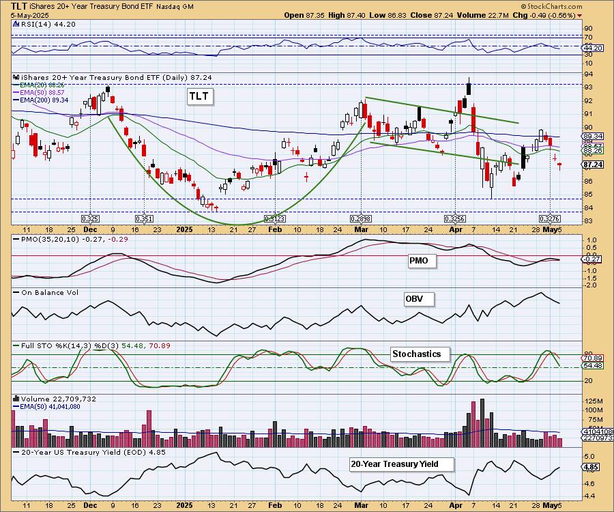The height and width of the screenshot is (512, 614).
Task: Click the 'Apr' label on bottom date axis
Action: (456, 505)
